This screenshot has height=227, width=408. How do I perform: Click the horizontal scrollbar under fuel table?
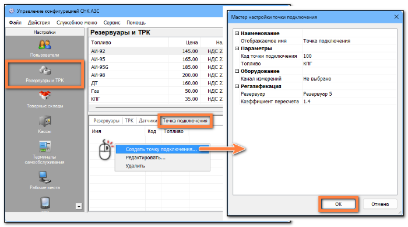(x=159, y=107)
